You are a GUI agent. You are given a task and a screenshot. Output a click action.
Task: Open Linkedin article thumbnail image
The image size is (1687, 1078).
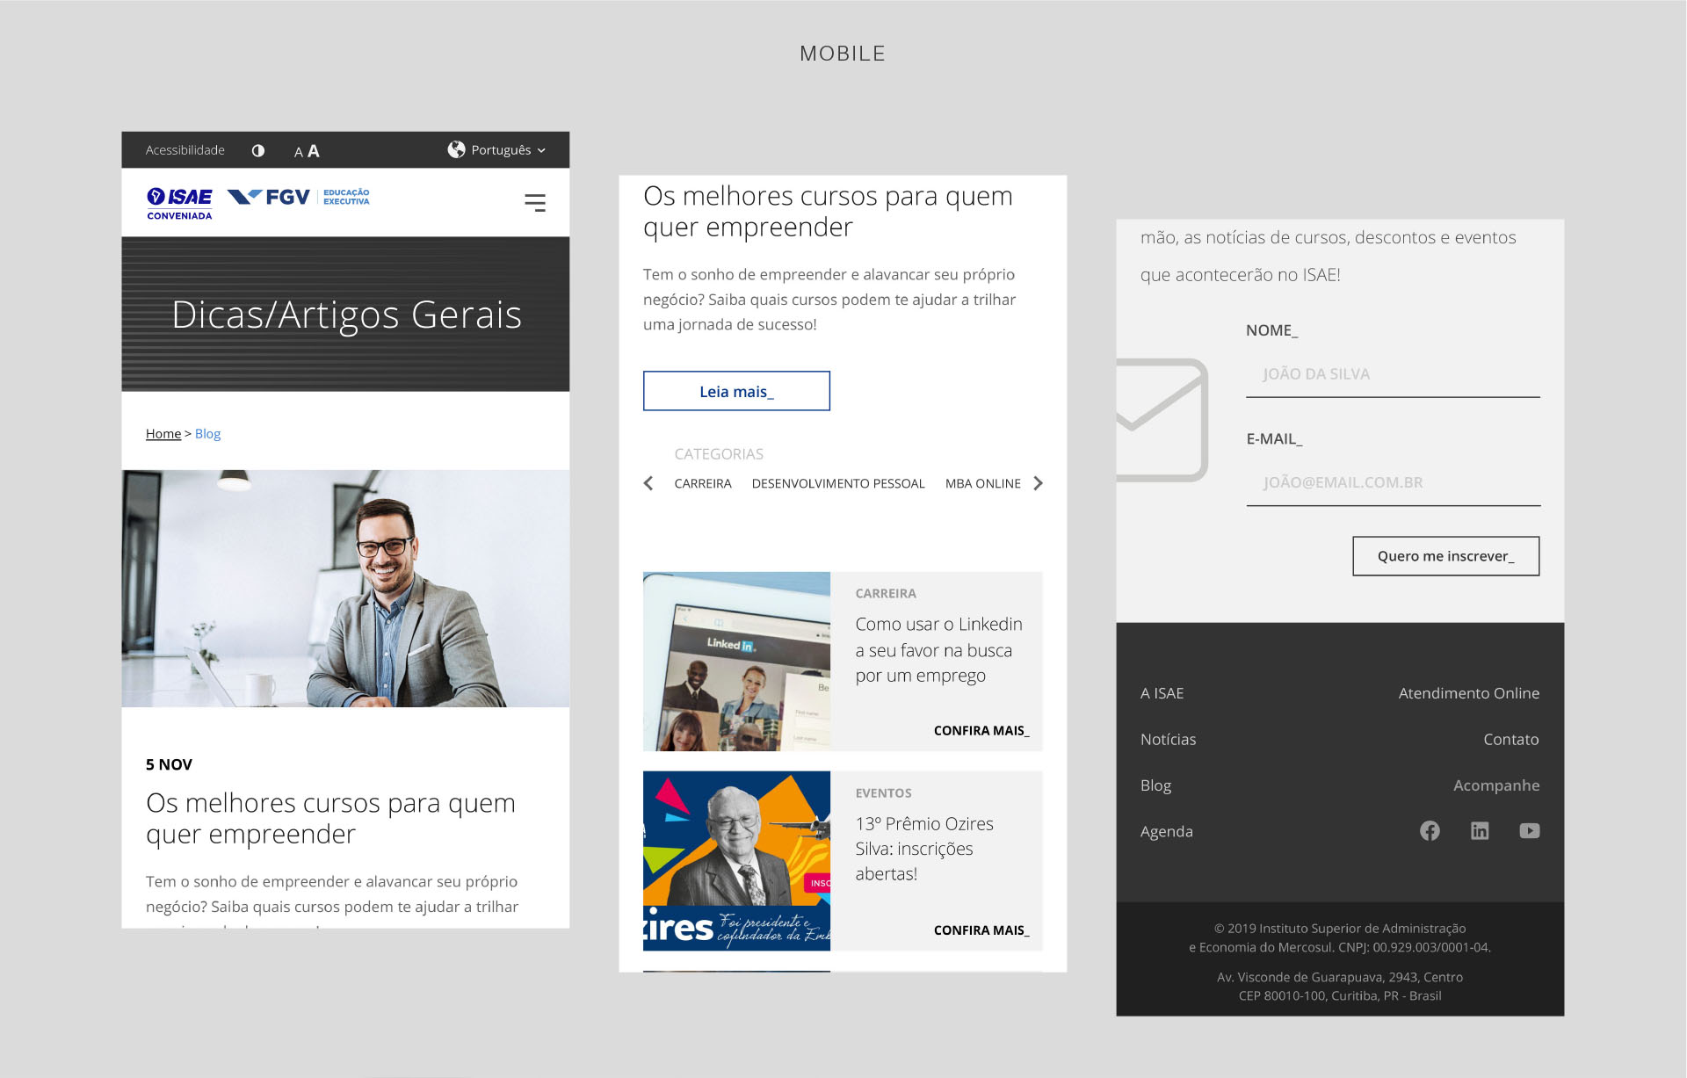click(736, 662)
